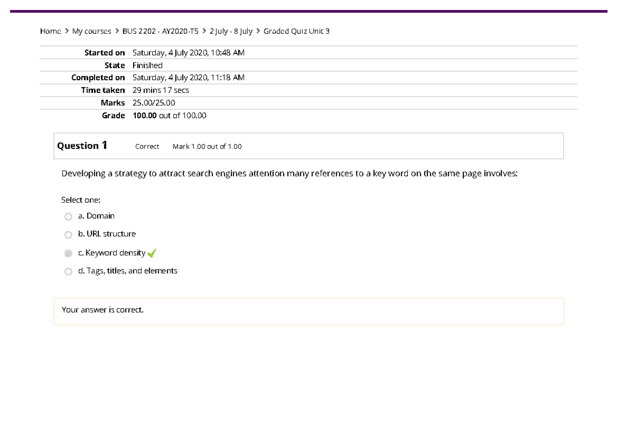Screen dimensions: 617x436
Task: Click the Correct label near Question 1
Action: click(146, 146)
